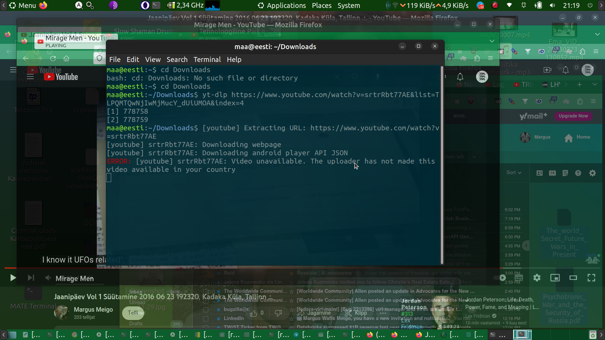Screen dimensions: 605x340
Task: Open Margus Meigo channel link
Action: (x=93, y=309)
